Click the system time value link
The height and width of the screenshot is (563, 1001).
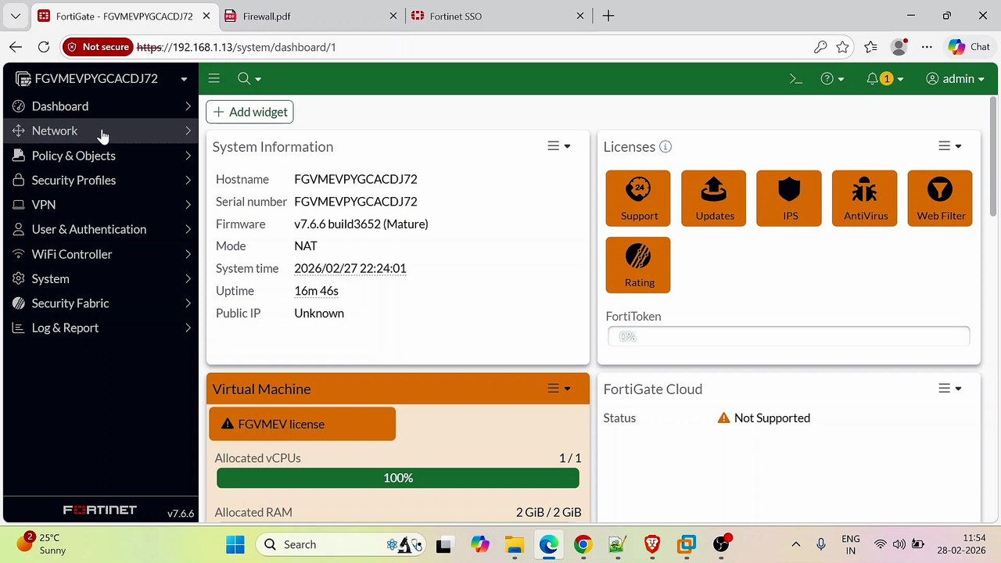tap(350, 268)
